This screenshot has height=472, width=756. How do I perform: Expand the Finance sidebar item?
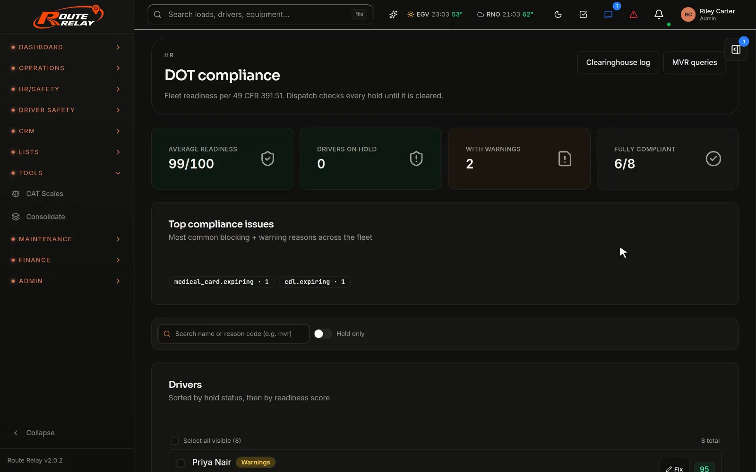[x=67, y=260]
